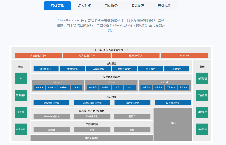The height and width of the screenshot is (145, 226).
Task: Click the green 工作空间 block
Action: (x=202, y=95)
